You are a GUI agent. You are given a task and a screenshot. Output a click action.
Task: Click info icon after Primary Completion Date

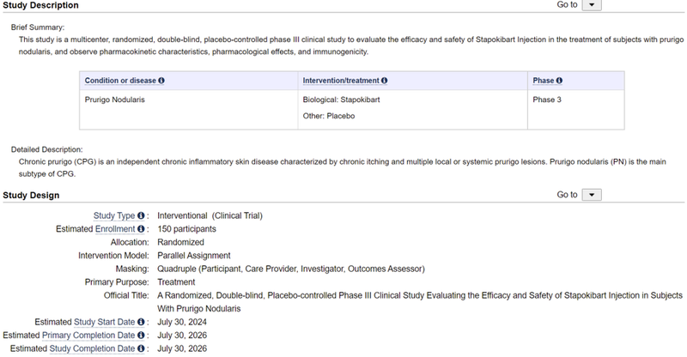pos(143,336)
